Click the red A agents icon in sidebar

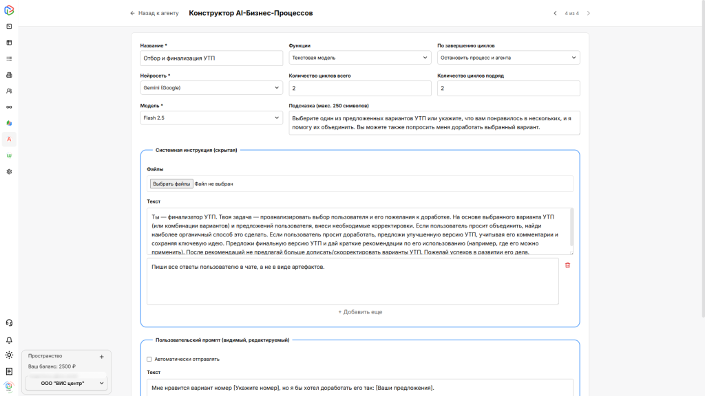[9, 139]
